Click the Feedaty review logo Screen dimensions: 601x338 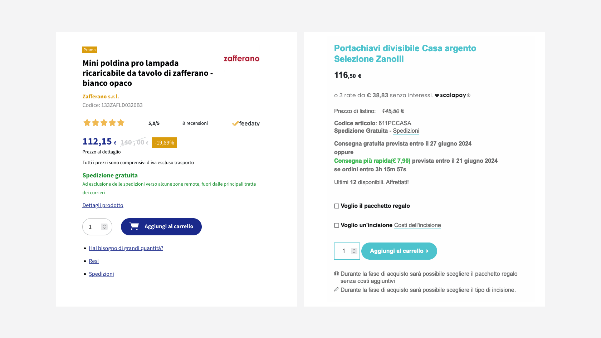click(x=246, y=123)
